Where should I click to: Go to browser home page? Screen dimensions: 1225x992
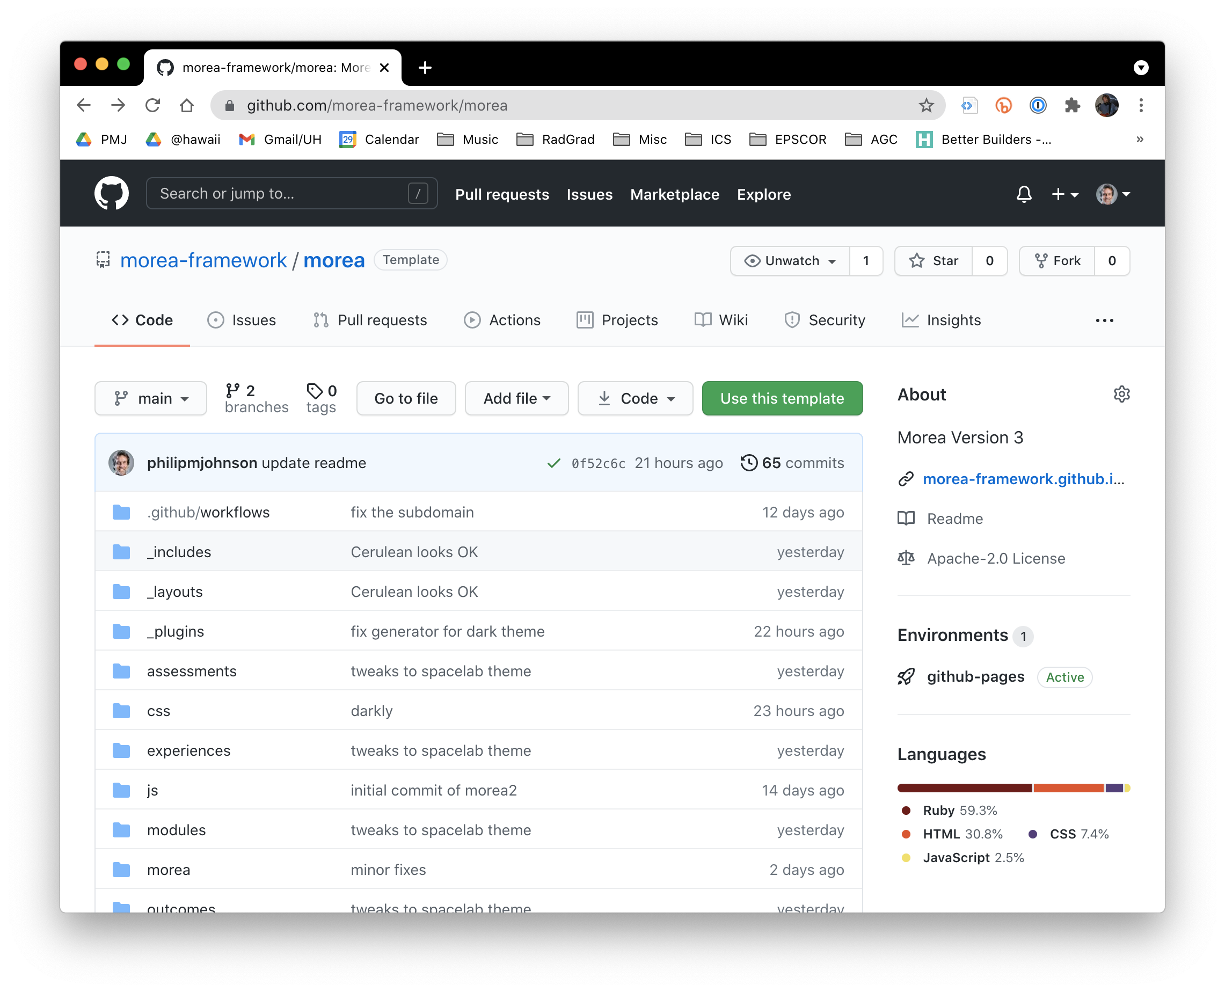[187, 105]
